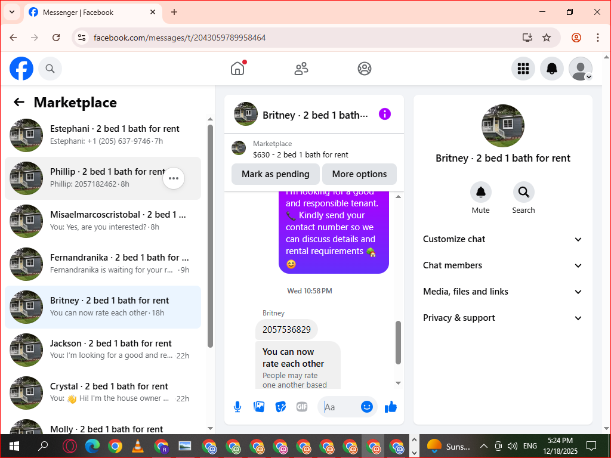Click the chat messages scrollbar thumb
Viewport: 611px width, 458px height.
398,342
